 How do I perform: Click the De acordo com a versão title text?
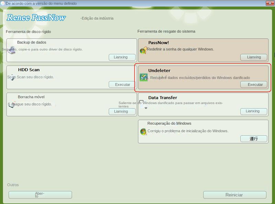[x=41, y=3]
